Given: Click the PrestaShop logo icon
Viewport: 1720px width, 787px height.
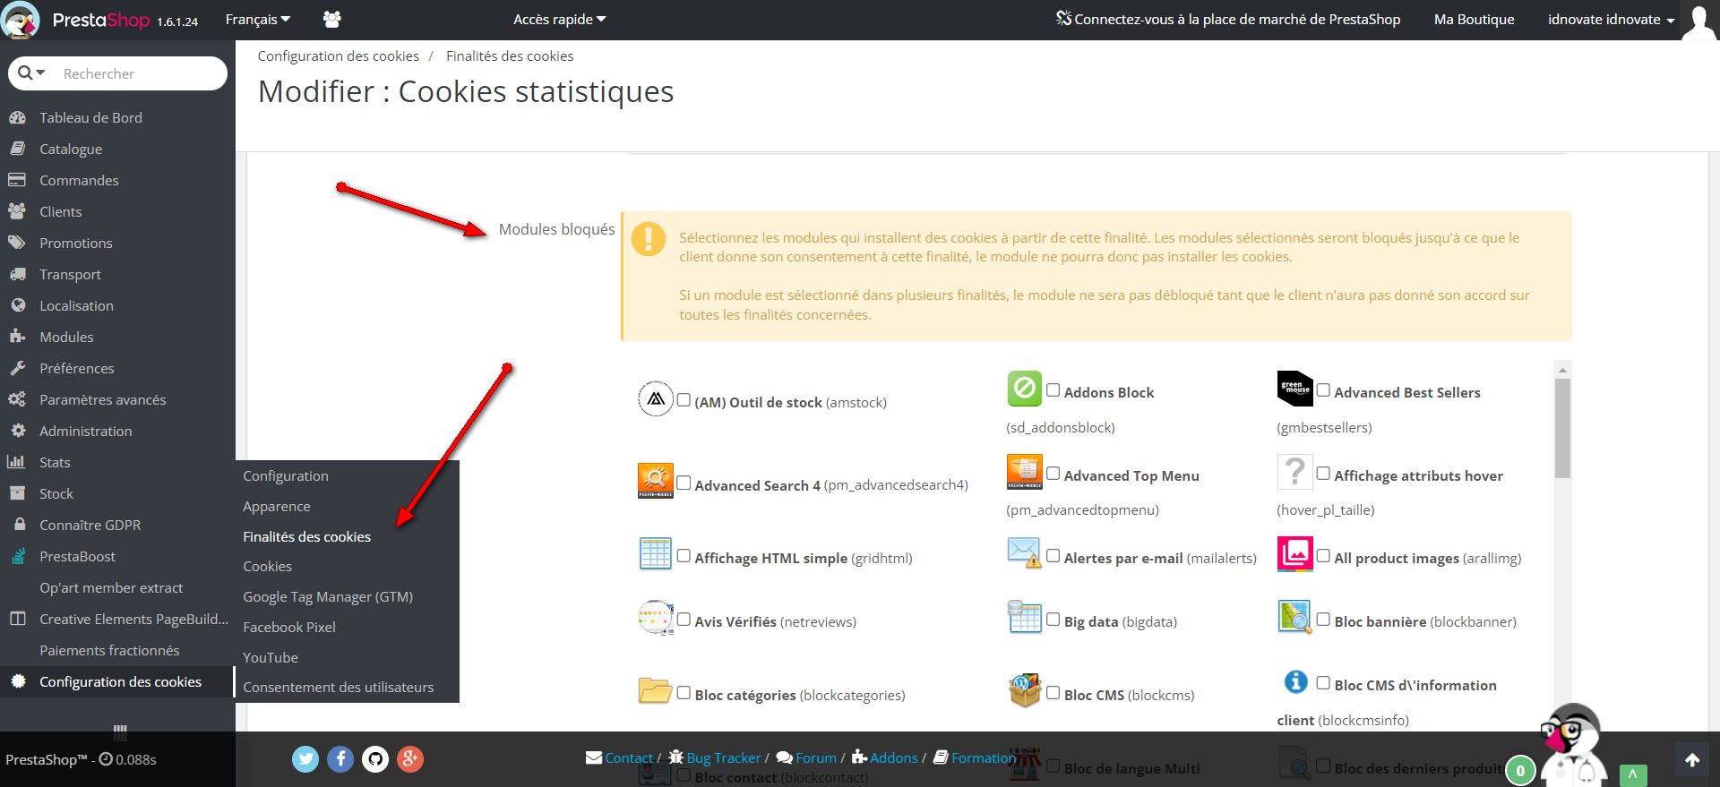Looking at the screenshot, I should (21, 20).
